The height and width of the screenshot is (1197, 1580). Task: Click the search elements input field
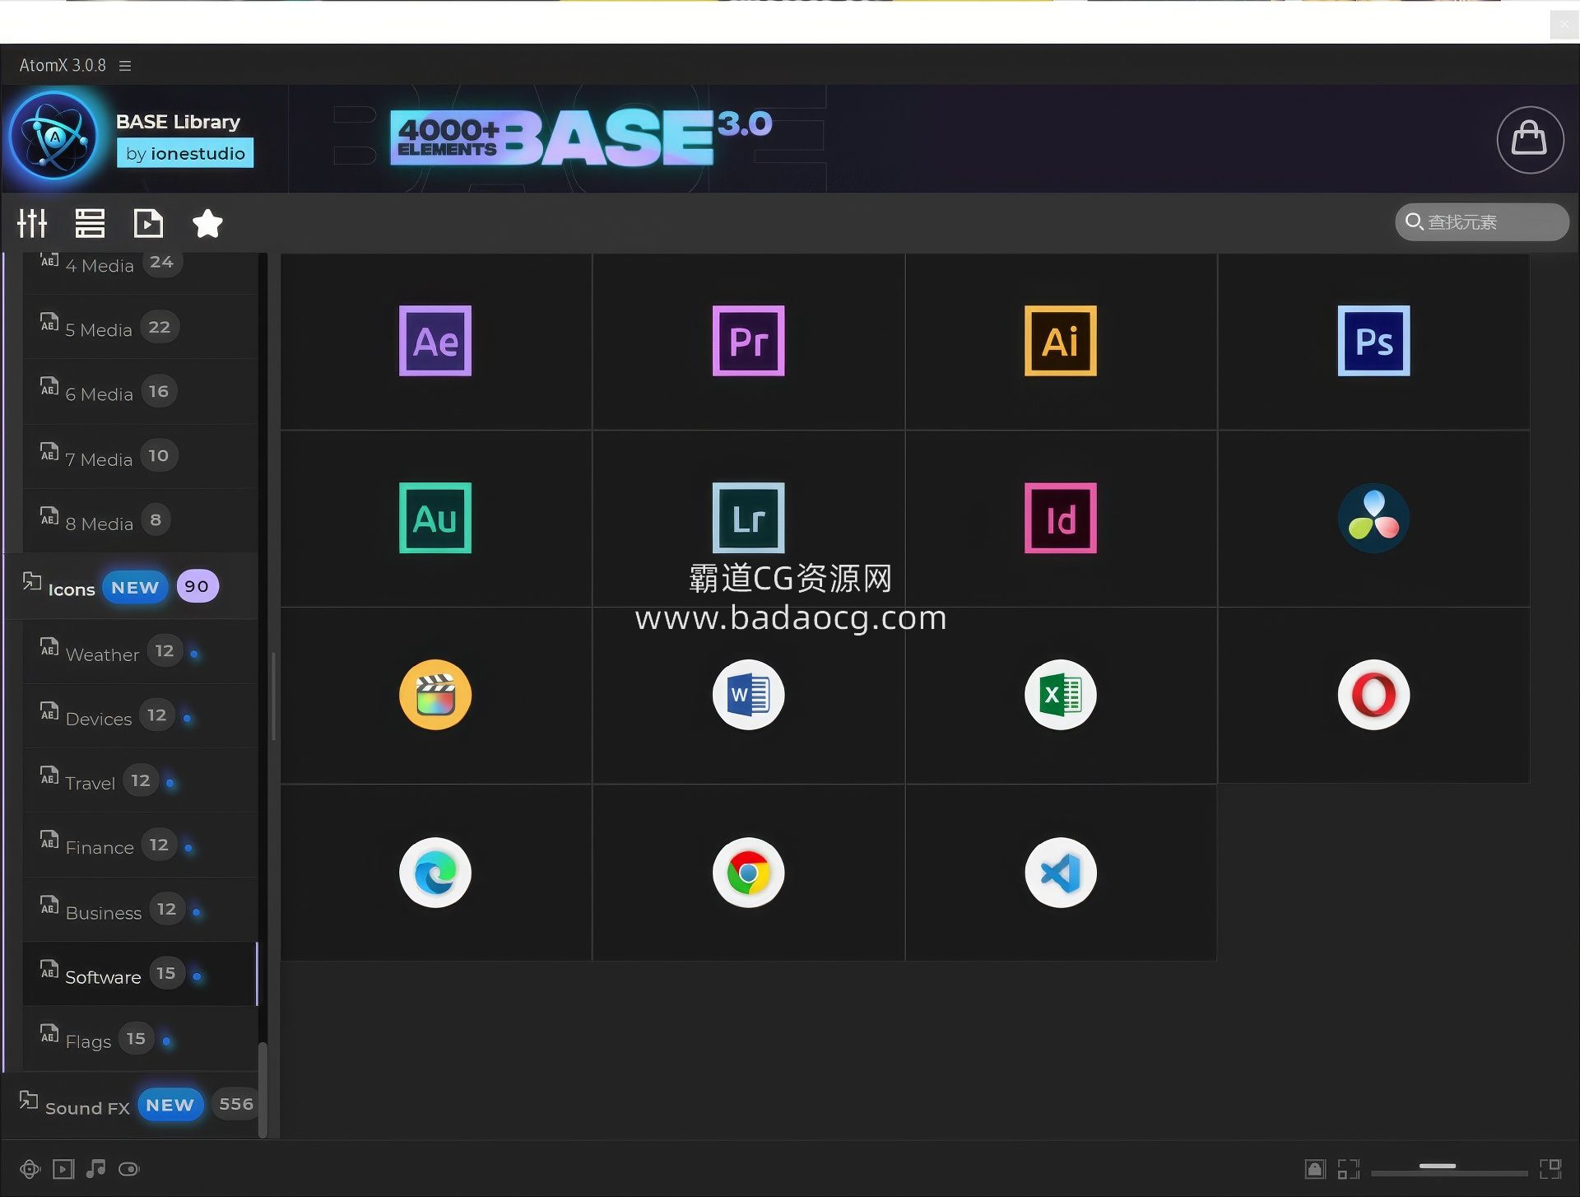[x=1481, y=222]
